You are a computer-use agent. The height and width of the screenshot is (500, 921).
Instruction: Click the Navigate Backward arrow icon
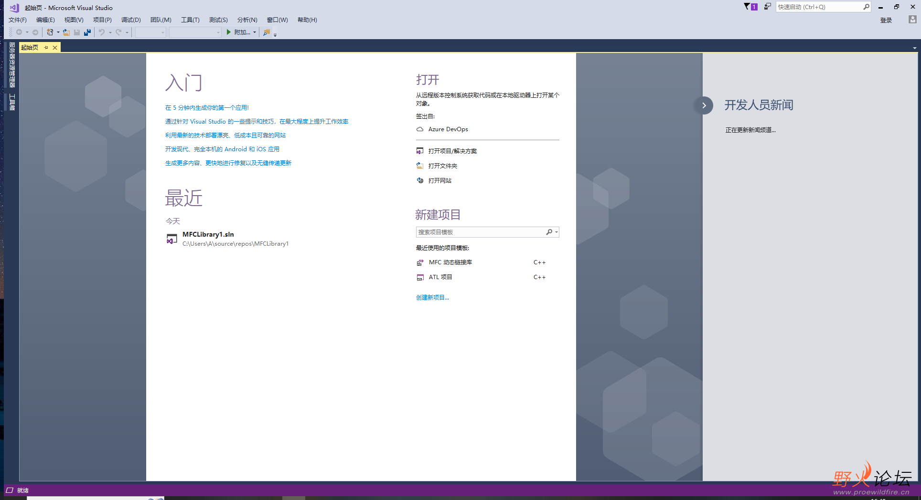click(x=19, y=32)
